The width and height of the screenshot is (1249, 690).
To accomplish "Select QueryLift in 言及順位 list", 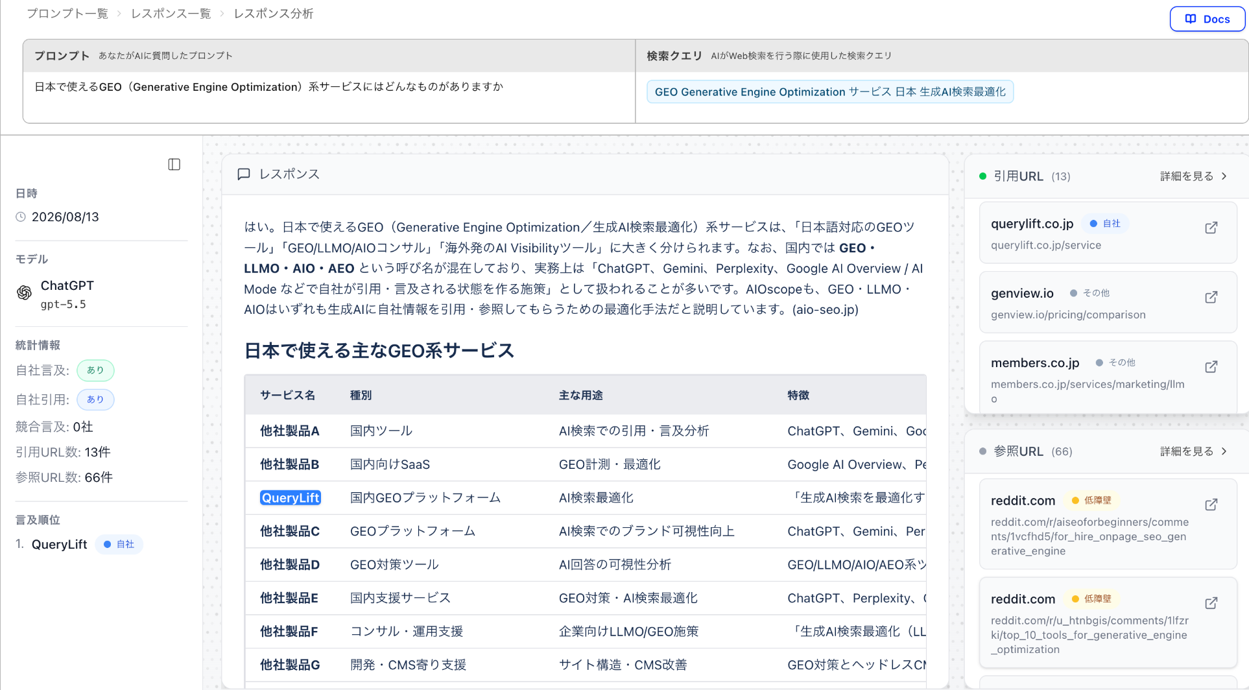I will tap(60, 545).
